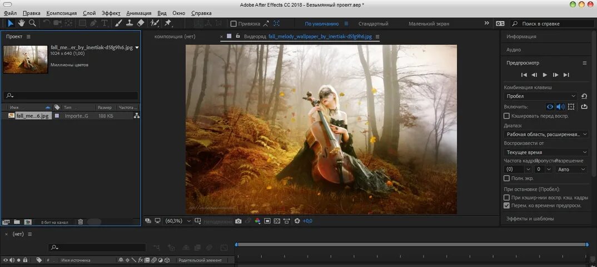Open the Пробел shortcut dropdown
The height and width of the screenshot is (267, 597).
[541, 96]
